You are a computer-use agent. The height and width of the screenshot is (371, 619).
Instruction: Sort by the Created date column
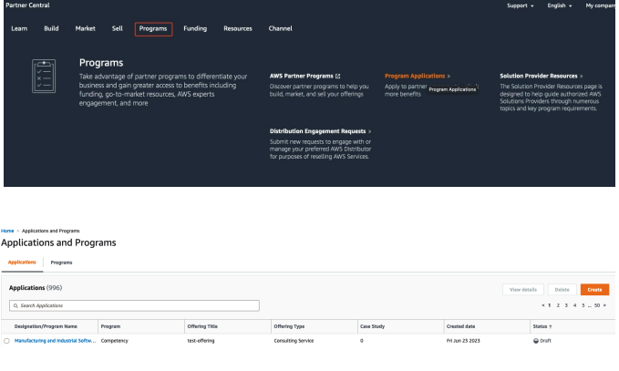(460, 326)
